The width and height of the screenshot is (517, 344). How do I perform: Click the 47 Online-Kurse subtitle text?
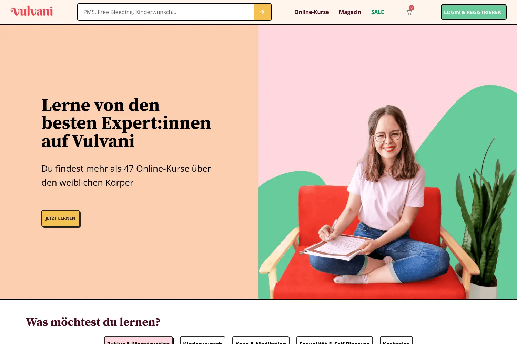(x=126, y=175)
